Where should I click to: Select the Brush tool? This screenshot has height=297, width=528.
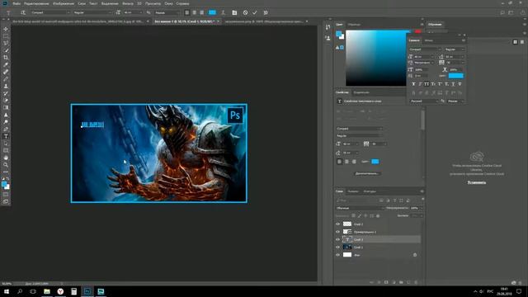coord(6,79)
